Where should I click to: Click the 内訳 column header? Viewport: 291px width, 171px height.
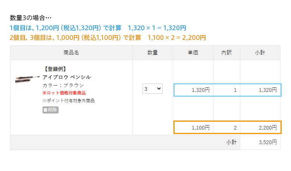[226, 53]
